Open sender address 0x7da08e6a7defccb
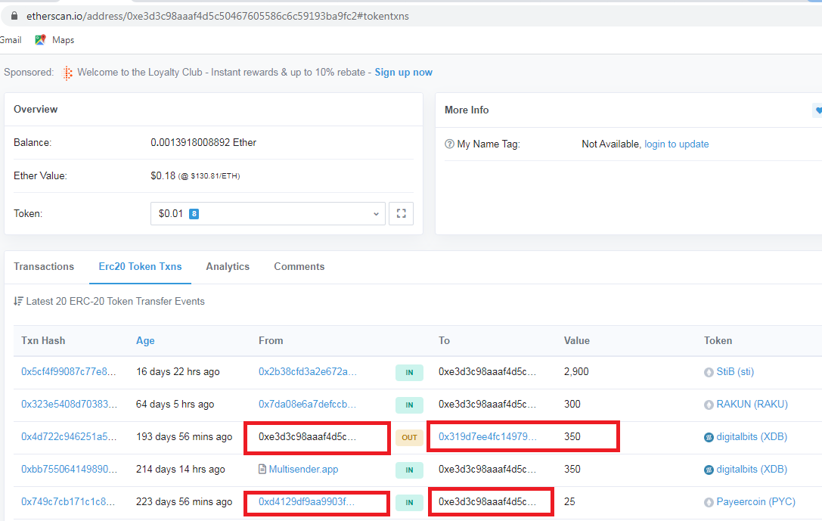This screenshot has height=521, width=822. pyautogui.click(x=307, y=404)
